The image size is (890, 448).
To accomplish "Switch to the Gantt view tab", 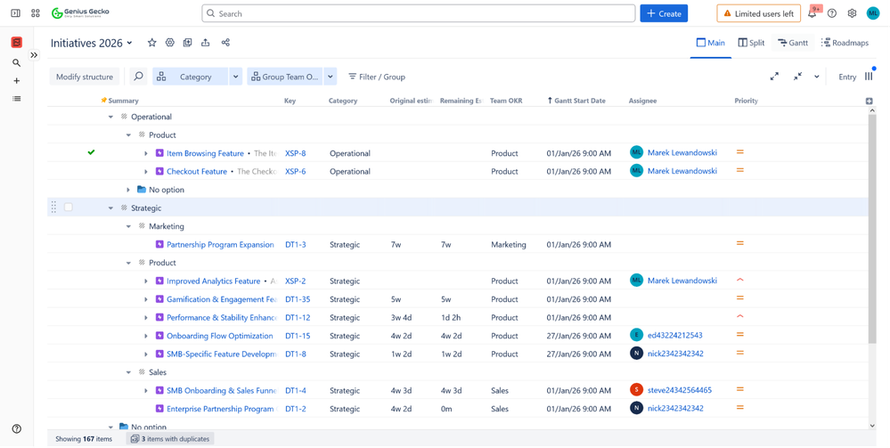I will pos(792,43).
